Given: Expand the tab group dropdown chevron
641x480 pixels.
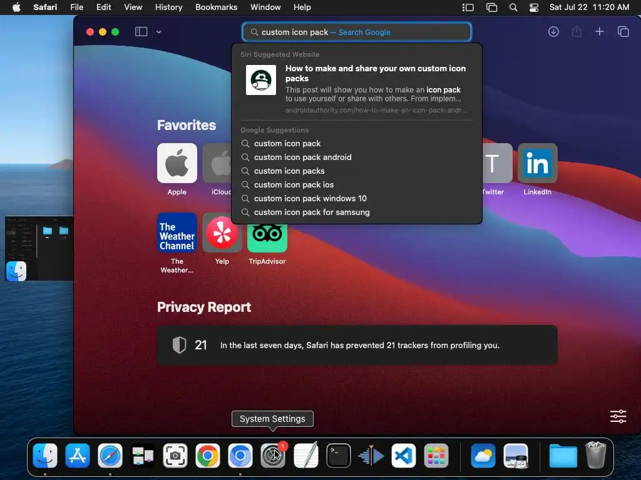Looking at the screenshot, I should pyautogui.click(x=158, y=32).
